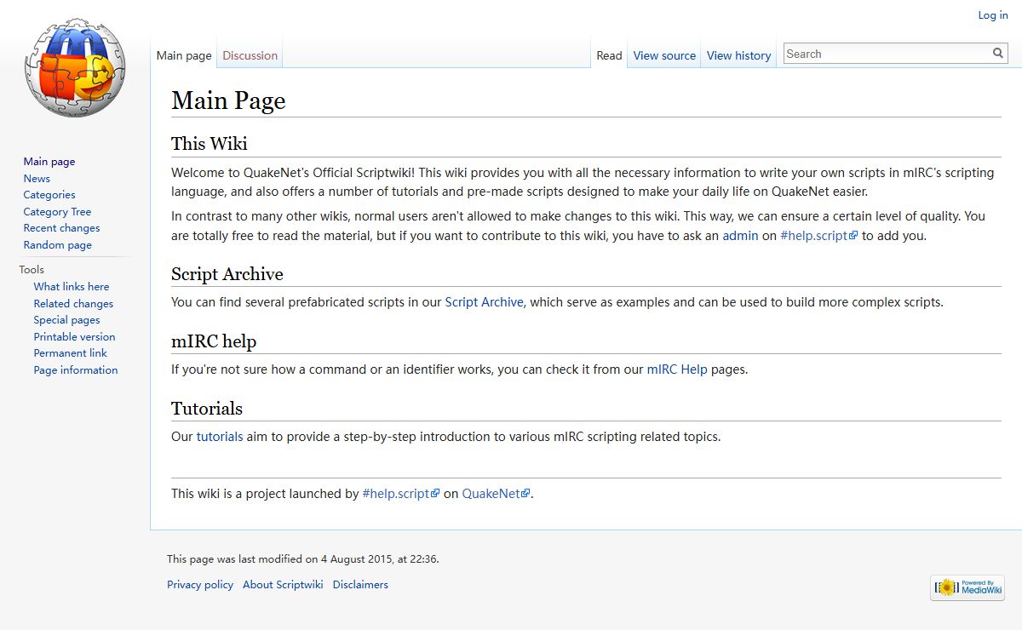Open Disclaimers footer link

click(x=360, y=585)
